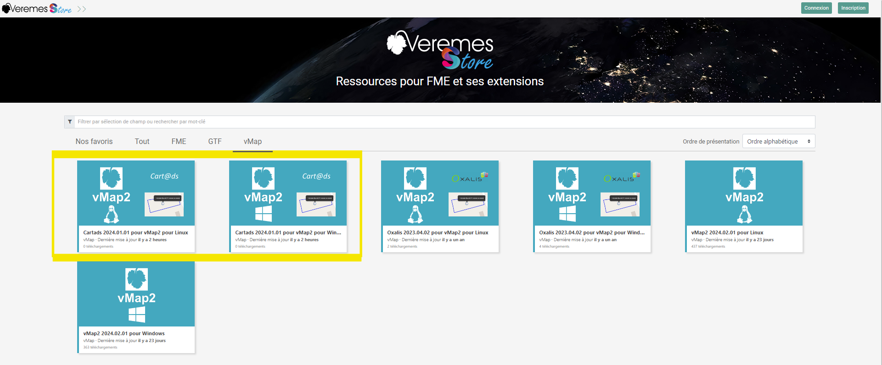Click the Cart@ds logo on the Cartads Linux card
This screenshot has height=365, width=882.
(x=164, y=176)
